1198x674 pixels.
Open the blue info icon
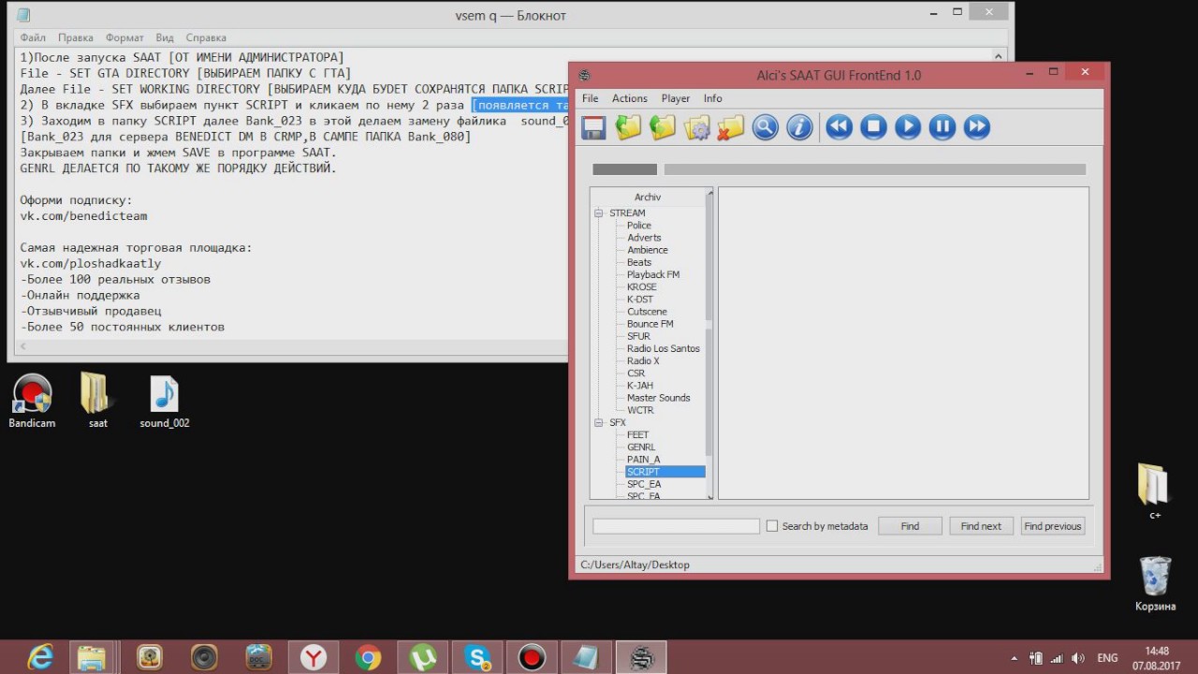pyautogui.click(x=799, y=127)
